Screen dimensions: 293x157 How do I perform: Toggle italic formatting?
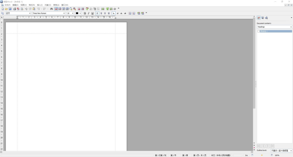(x=89, y=13)
